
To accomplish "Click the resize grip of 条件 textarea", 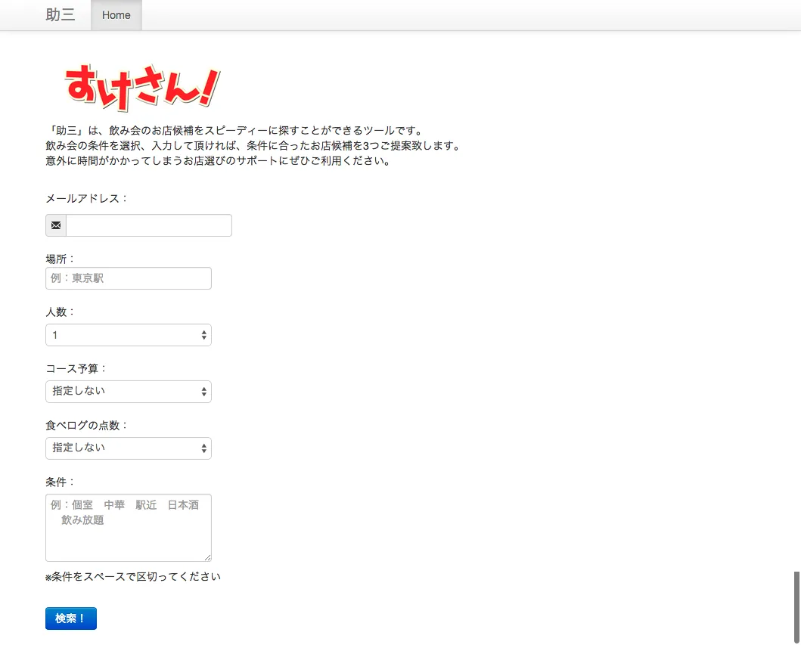I will tap(207, 558).
